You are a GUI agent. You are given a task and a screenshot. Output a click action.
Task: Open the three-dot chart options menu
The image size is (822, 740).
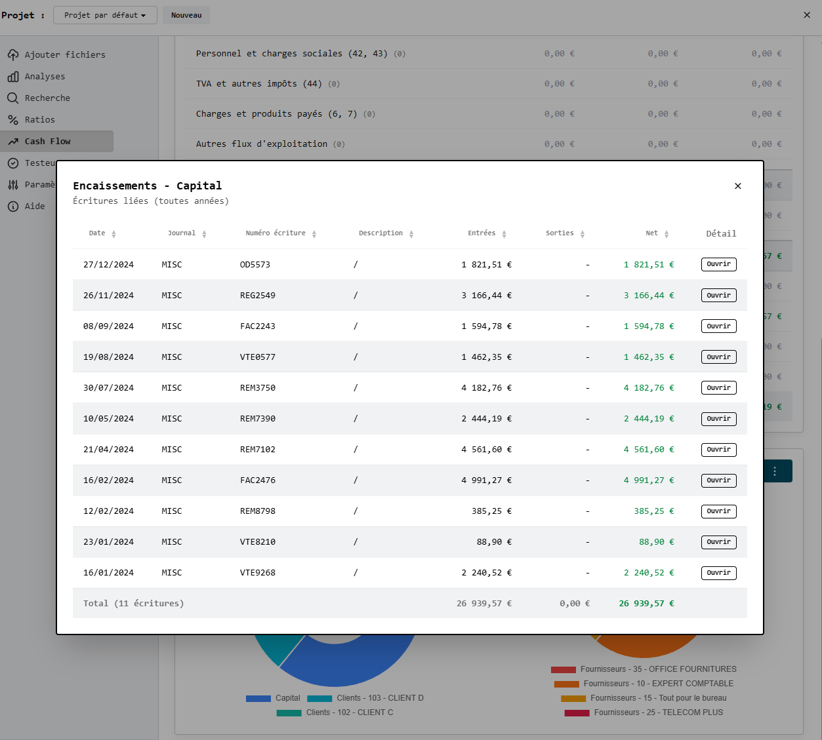click(x=775, y=471)
